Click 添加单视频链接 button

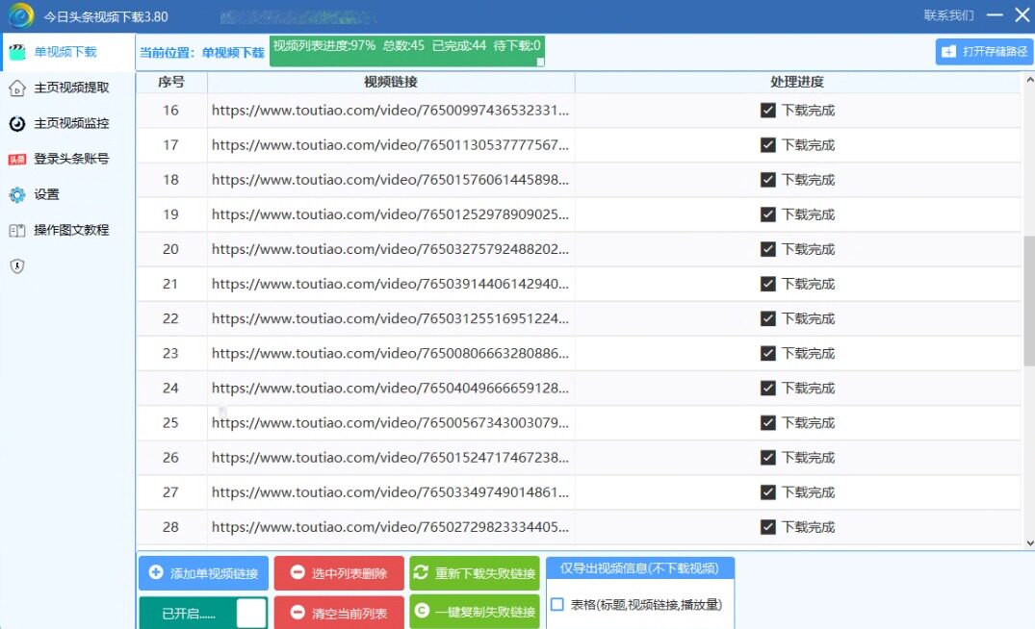pos(203,573)
